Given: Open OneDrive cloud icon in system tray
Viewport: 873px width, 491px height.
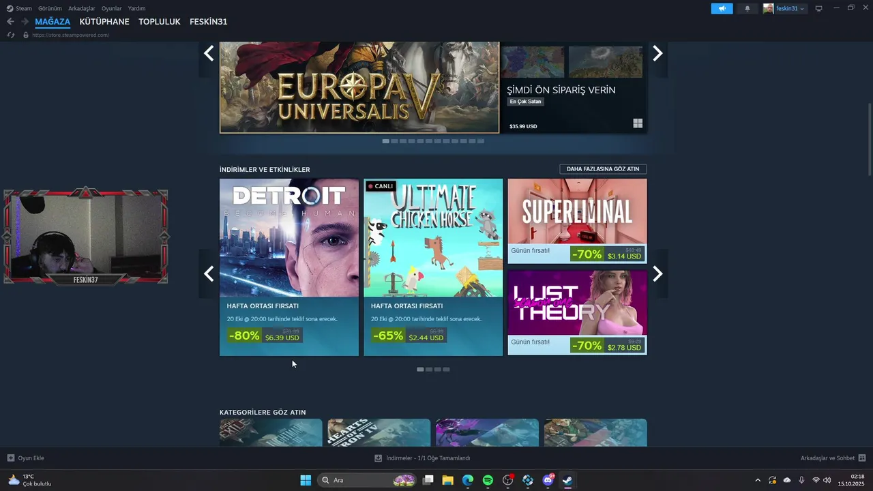Looking at the screenshot, I should click(787, 480).
